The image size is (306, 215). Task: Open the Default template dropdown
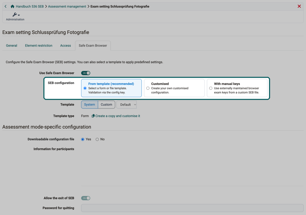(x=126, y=104)
